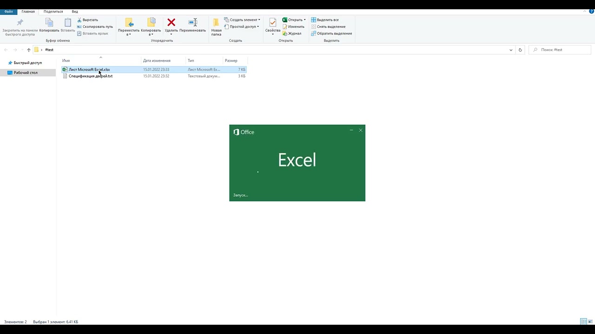This screenshot has width=595, height=334.
Task: Click Закрепить на панели быстрого доступа
Action: pyautogui.click(x=20, y=28)
